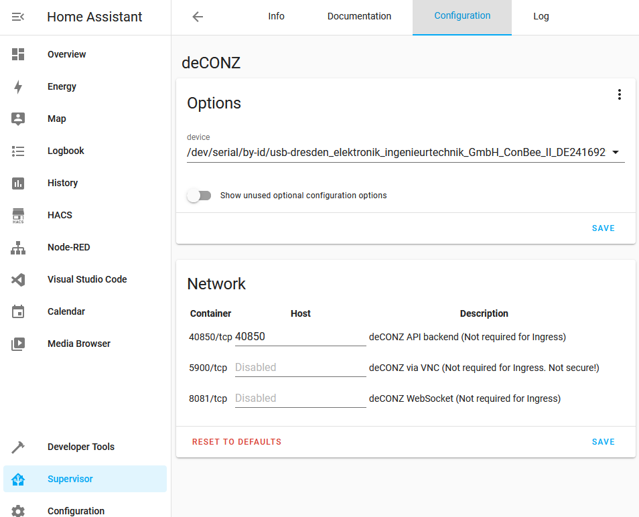Open Map from the sidebar
639x517 pixels.
click(85, 119)
